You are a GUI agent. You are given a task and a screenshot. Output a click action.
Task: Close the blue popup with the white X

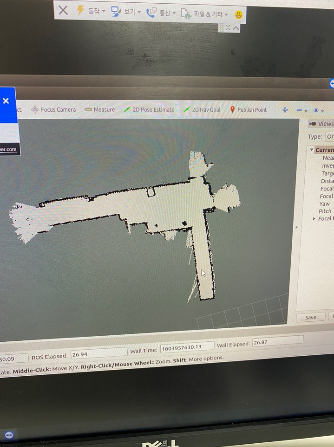6,101
